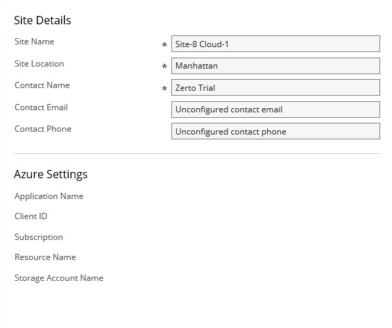392x328 pixels.
Task: Click the Subscription label
Action: point(39,237)
